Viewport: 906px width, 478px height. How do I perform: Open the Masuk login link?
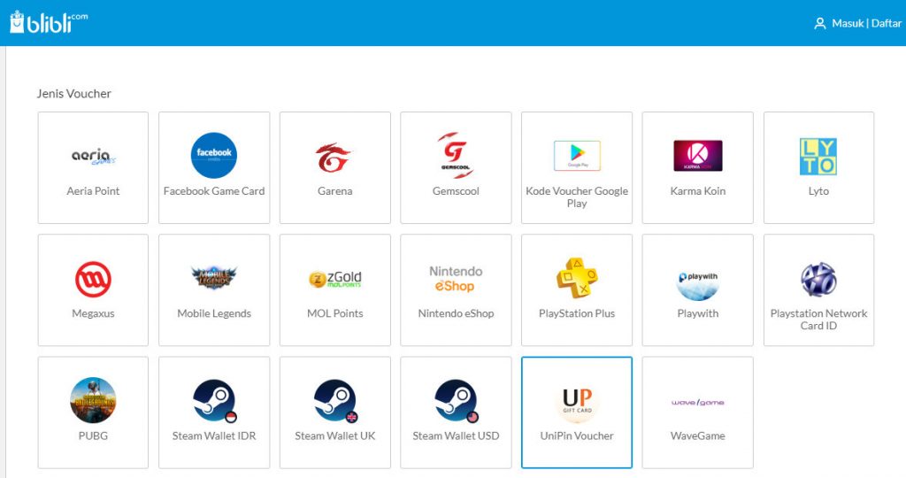848,24
